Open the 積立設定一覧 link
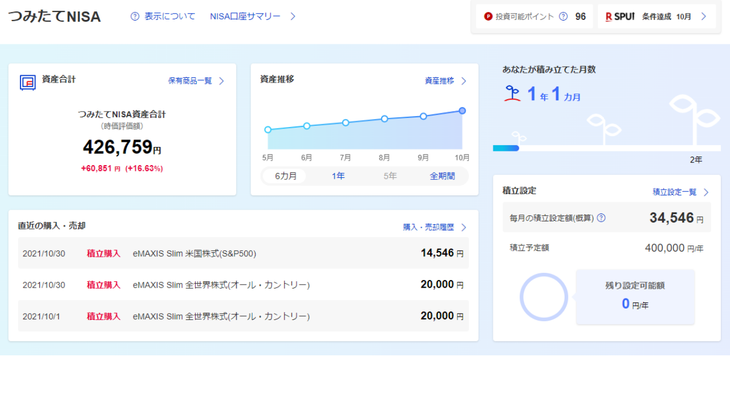 click(x=675, y=192)
